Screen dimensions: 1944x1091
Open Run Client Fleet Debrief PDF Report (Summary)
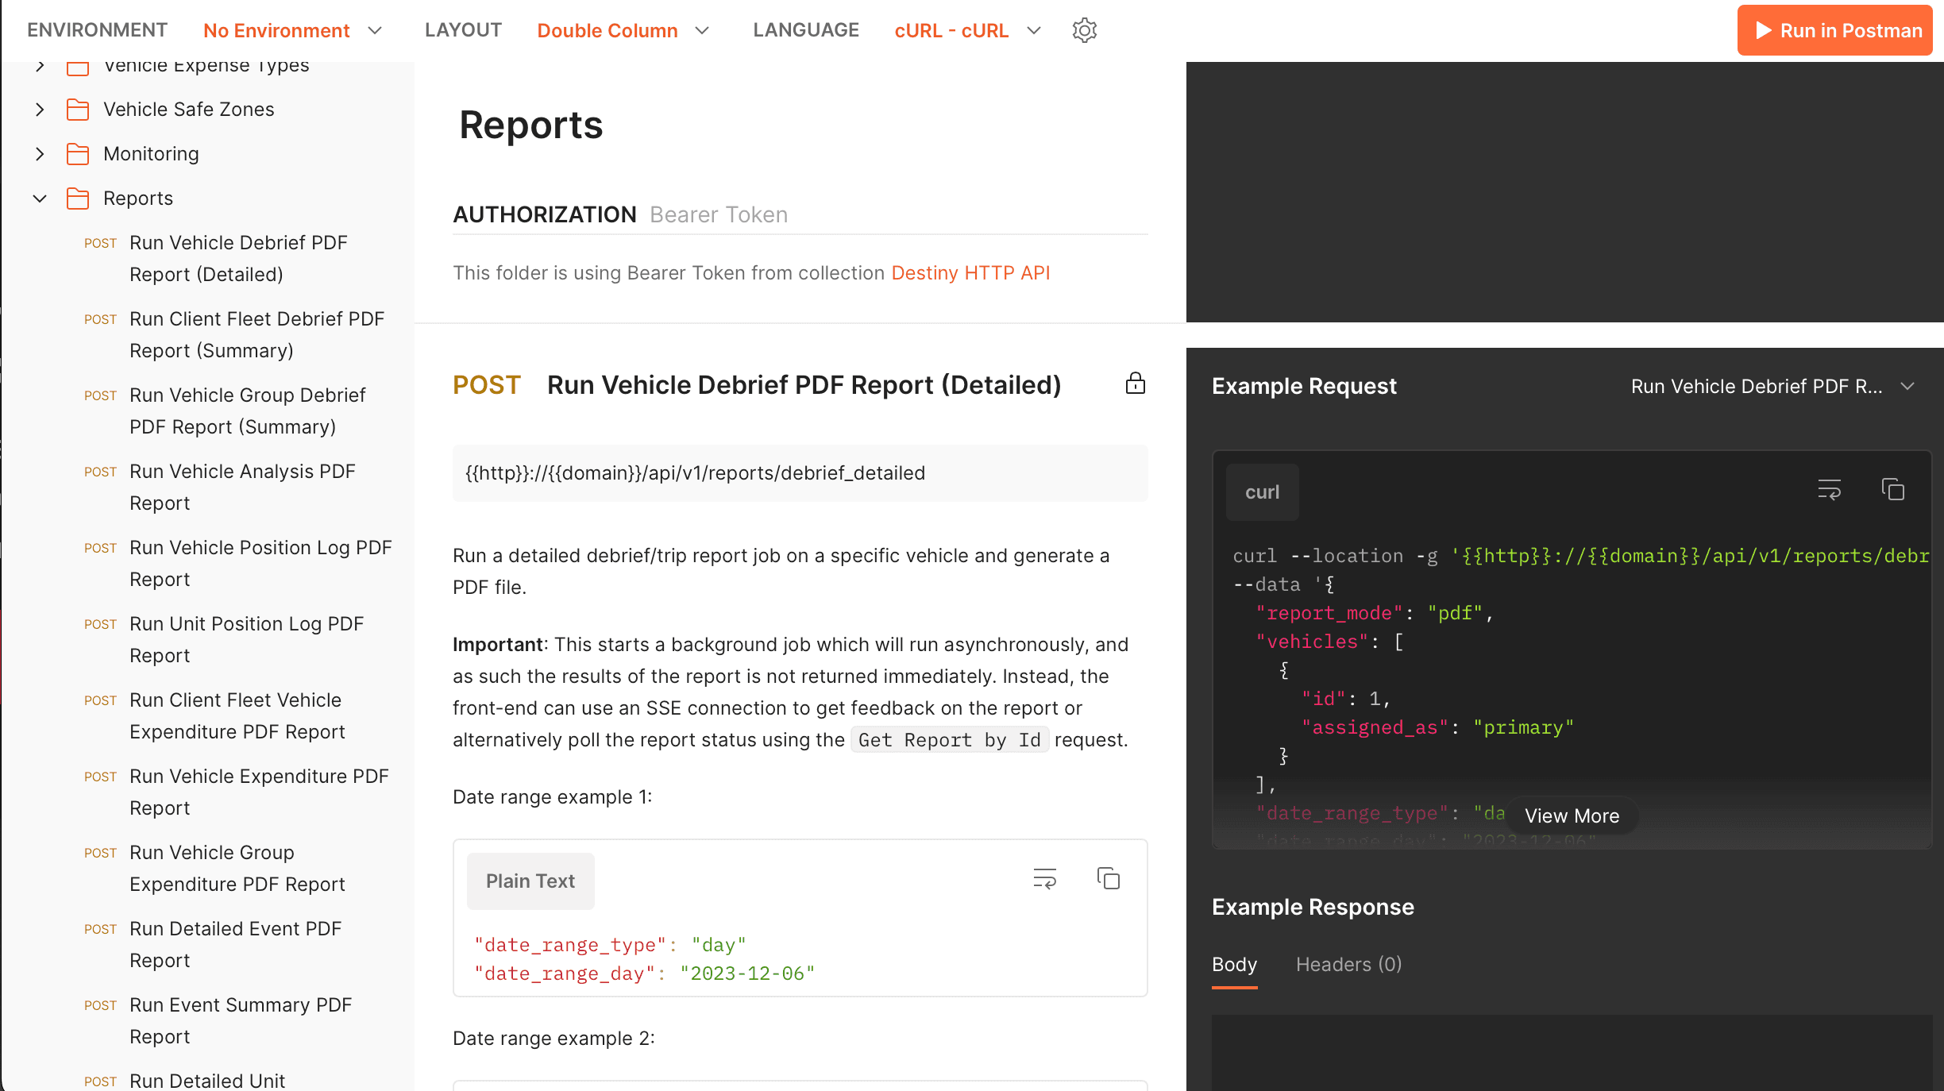tap(256, 335)
